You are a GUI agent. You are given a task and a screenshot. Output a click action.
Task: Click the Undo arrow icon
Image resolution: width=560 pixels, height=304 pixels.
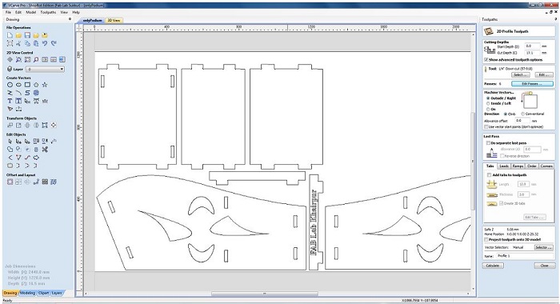coord(45,43)
